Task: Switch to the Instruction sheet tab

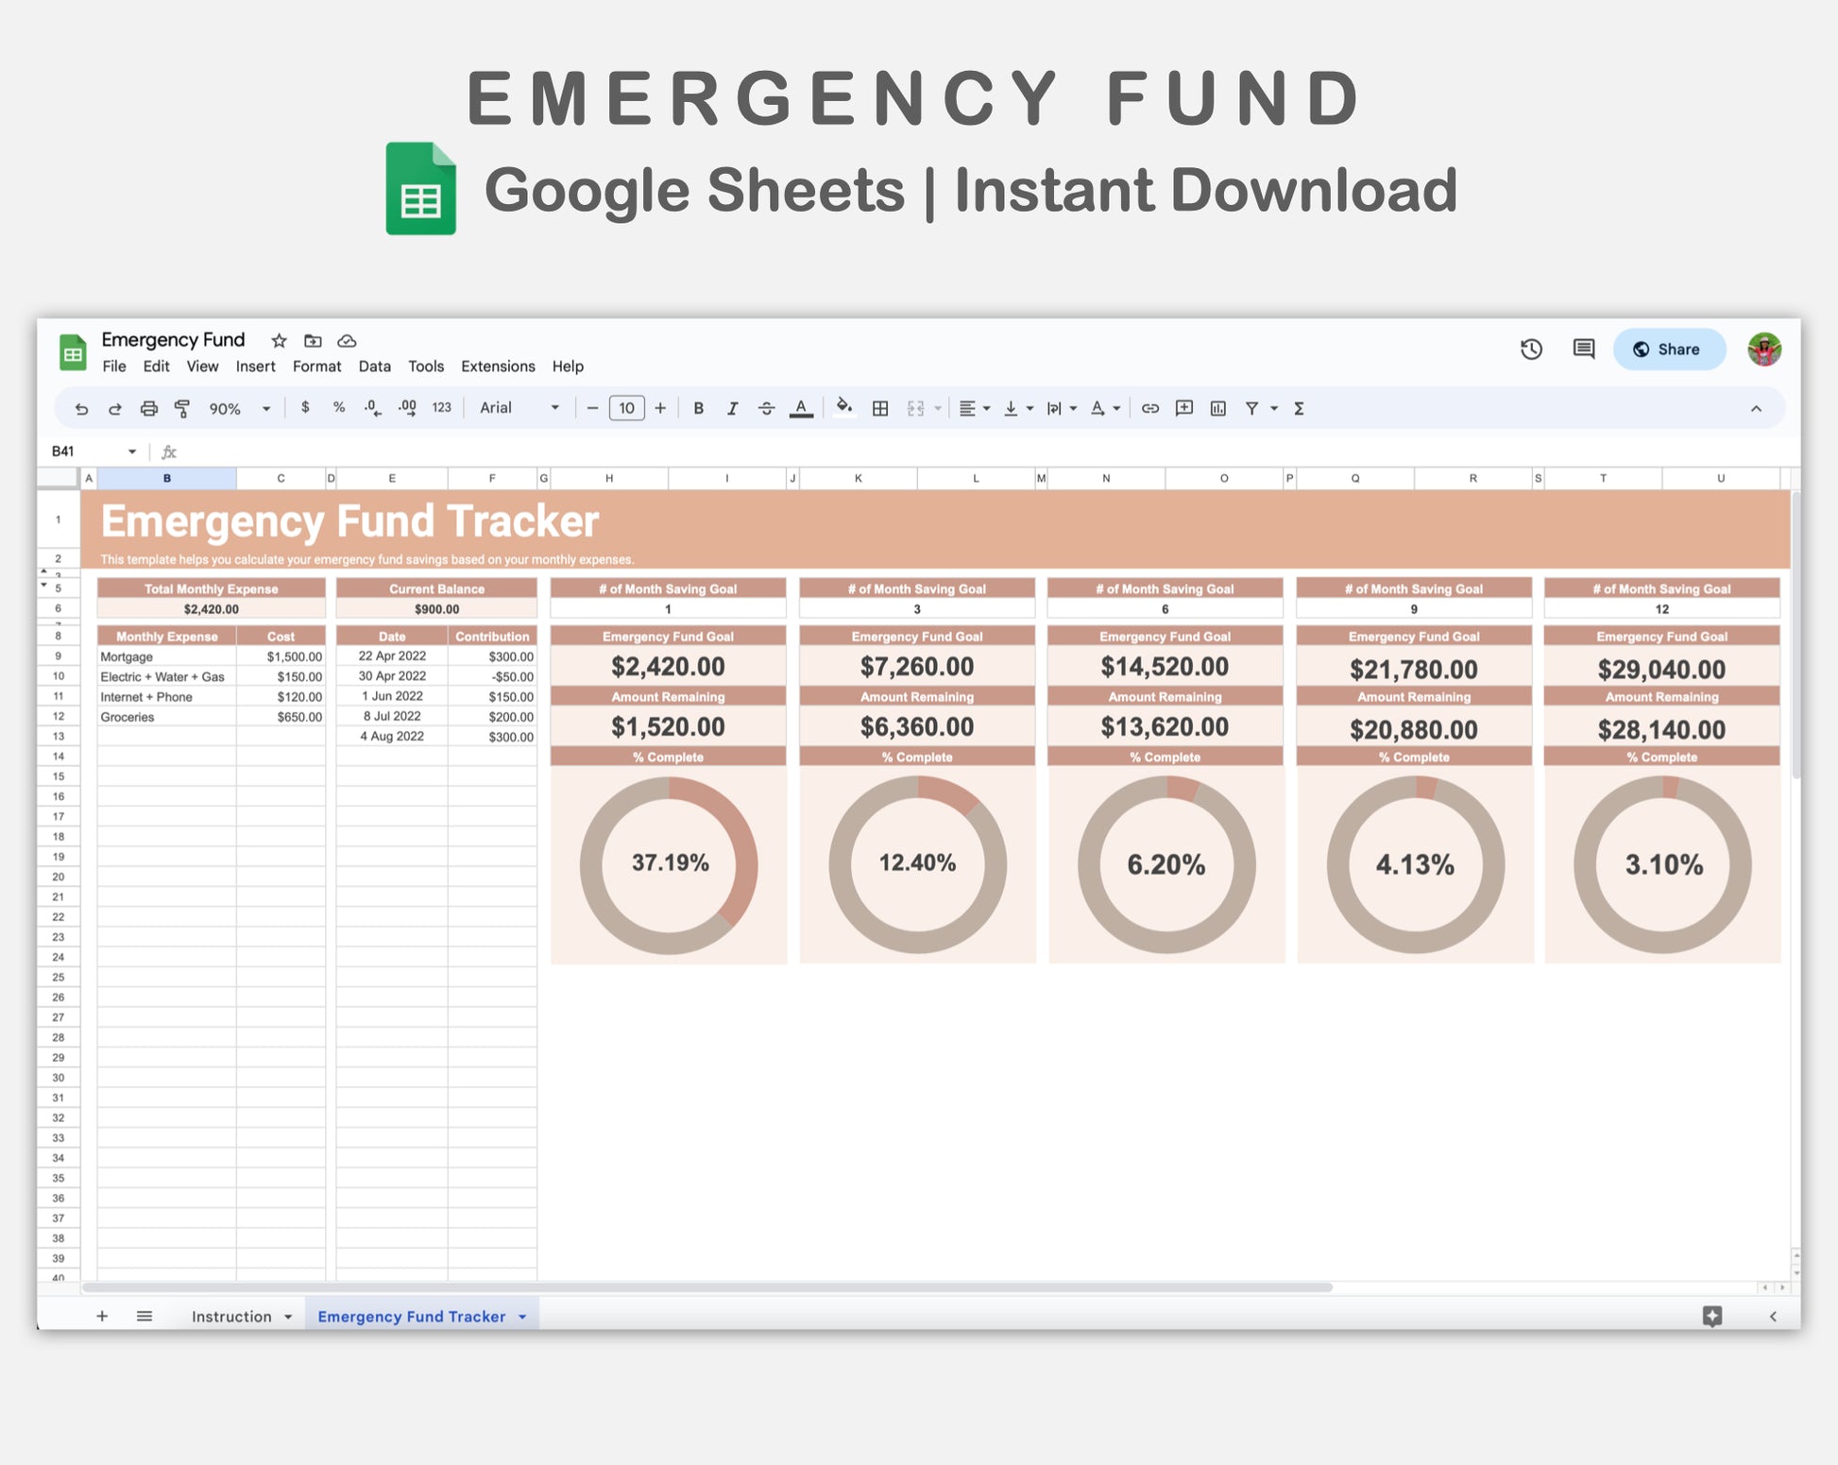Action: click(231, 1317)
